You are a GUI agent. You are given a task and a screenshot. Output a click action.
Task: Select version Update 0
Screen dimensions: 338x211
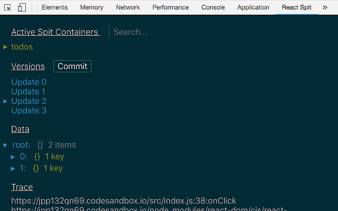pyautogui.click(x=29, y=82)
